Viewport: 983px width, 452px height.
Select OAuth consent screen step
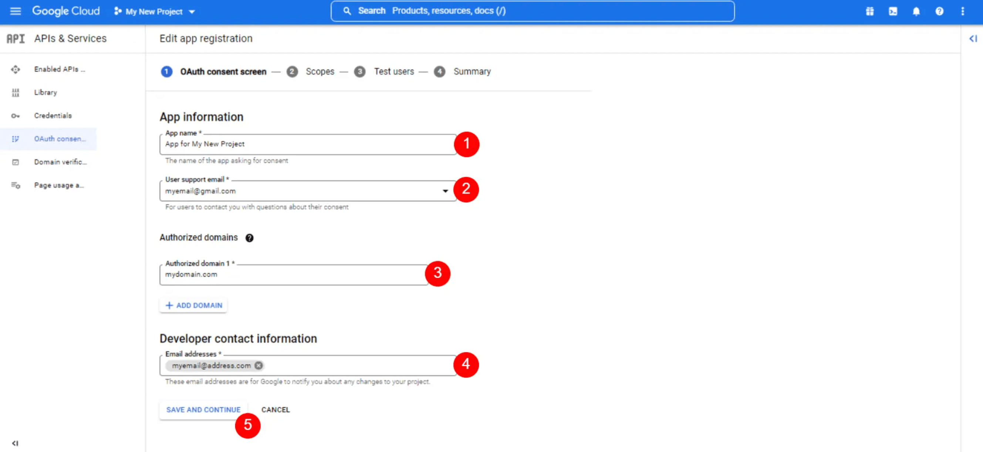coord(213,72)
